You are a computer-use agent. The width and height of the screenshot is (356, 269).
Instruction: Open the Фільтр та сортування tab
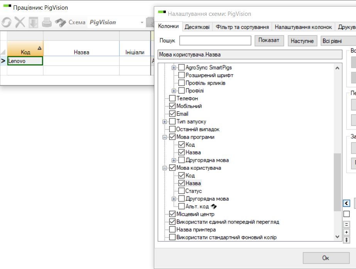[242, 27]
